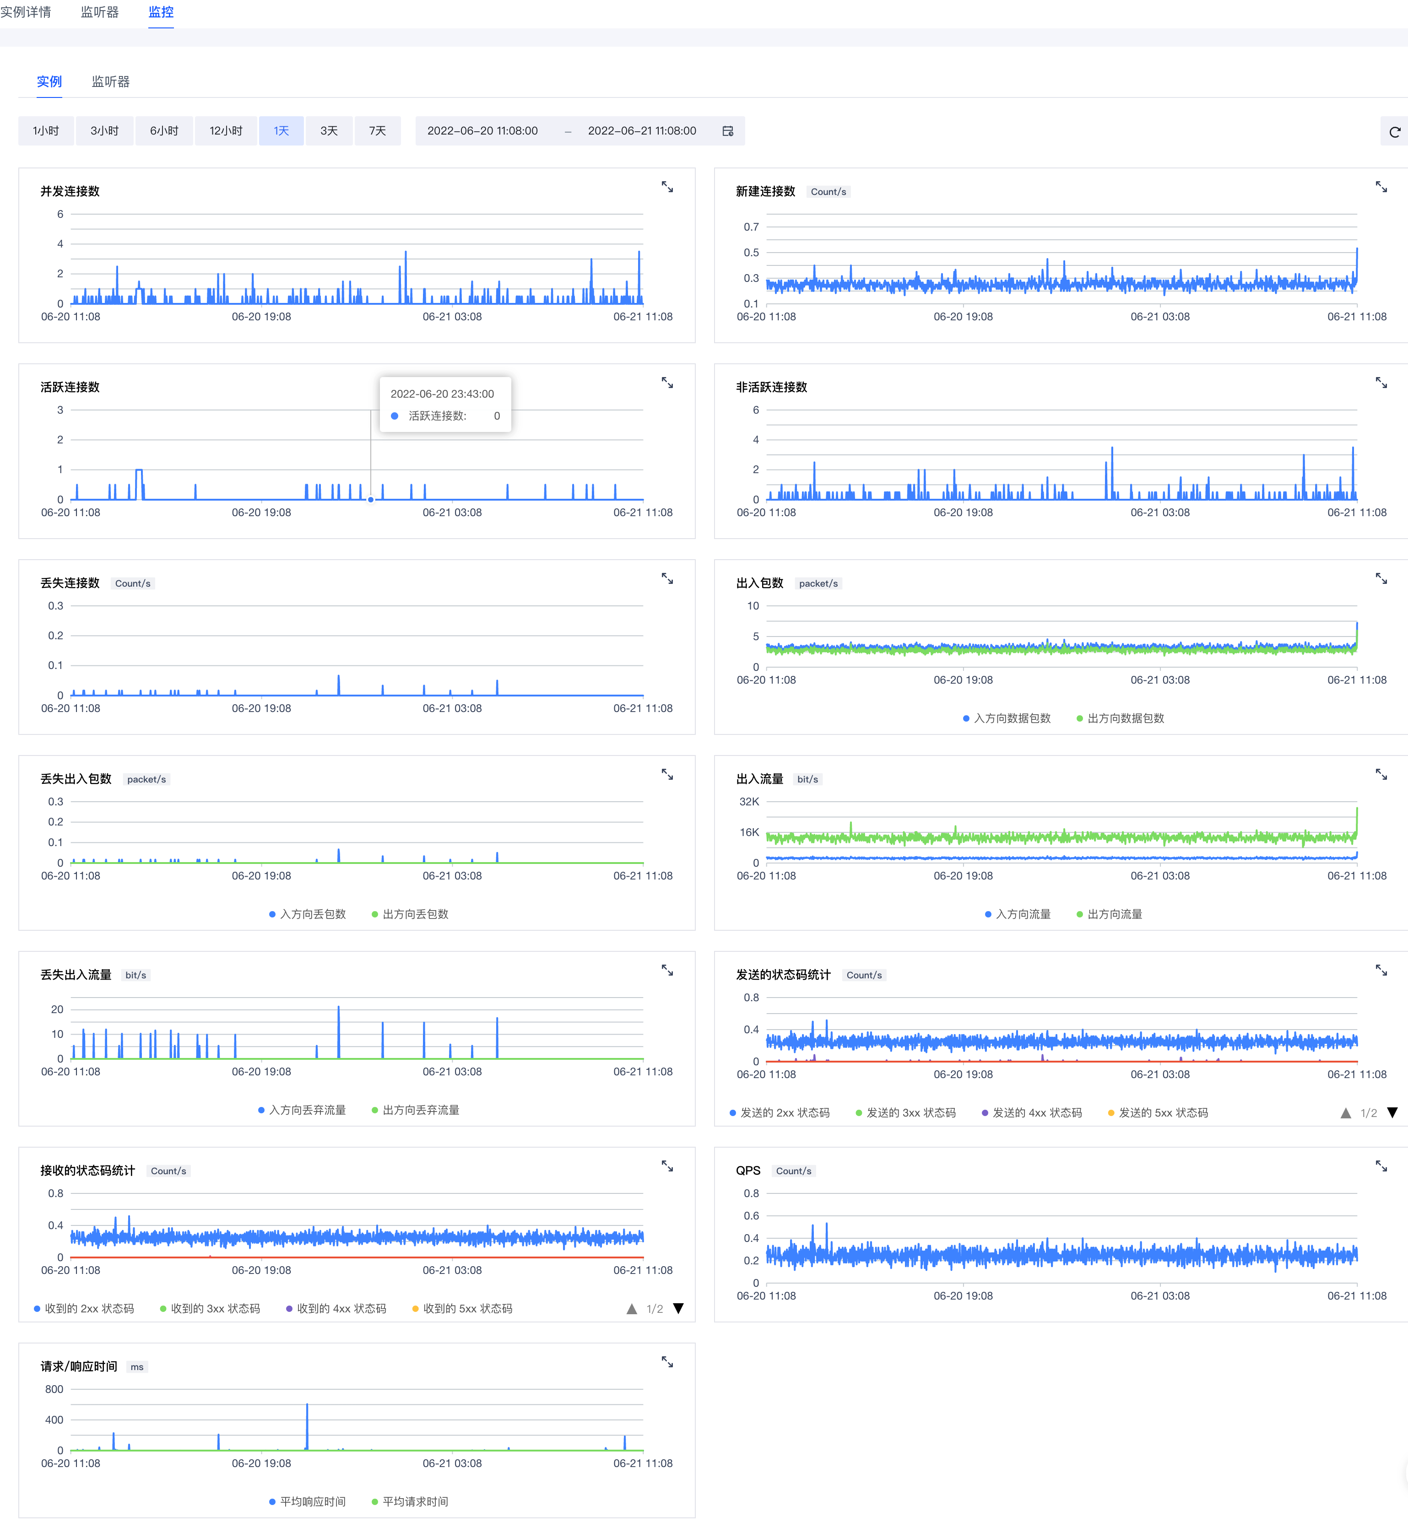Toggle 入方向丢弃流量 series legend
1408x1527 pixels.
[x=302, y=1110]
